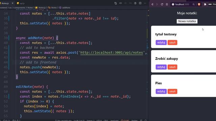This screenshot has width=216, height=121.
Task: Go forward in the browser
Action: (x=157, y=4)
